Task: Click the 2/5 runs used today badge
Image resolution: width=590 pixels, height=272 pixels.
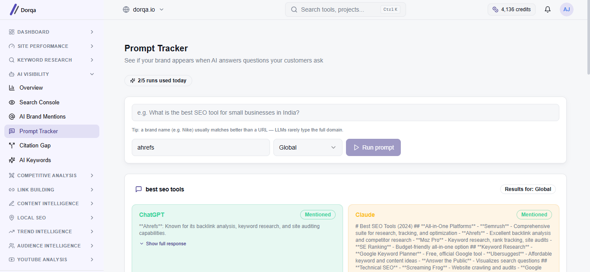Action: [x=158, y=81]
